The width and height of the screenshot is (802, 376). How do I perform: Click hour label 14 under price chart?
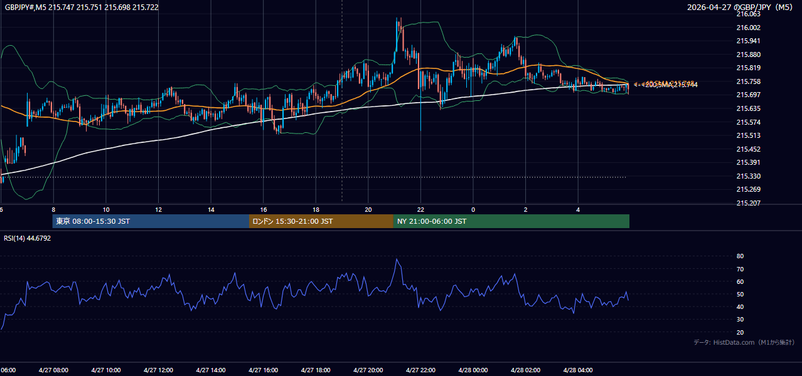coord(211,209)
